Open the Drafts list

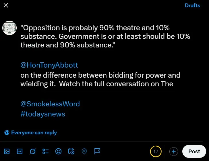pyautogui.click(x=192, y=5)
